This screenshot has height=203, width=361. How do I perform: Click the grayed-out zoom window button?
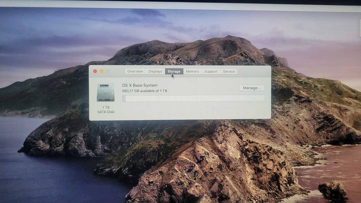click(x=108, y=71)
